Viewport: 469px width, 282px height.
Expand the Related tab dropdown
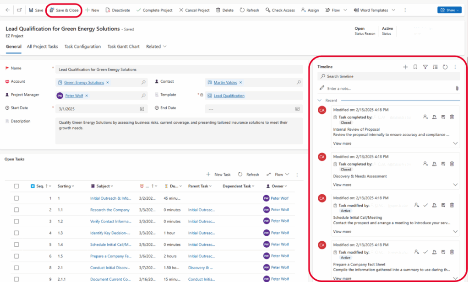[x=156, y=47]
